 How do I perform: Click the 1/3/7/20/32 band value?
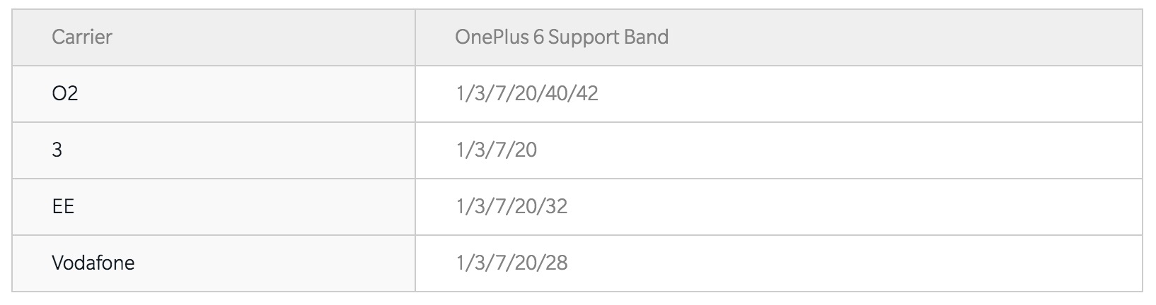pos(511,206)
